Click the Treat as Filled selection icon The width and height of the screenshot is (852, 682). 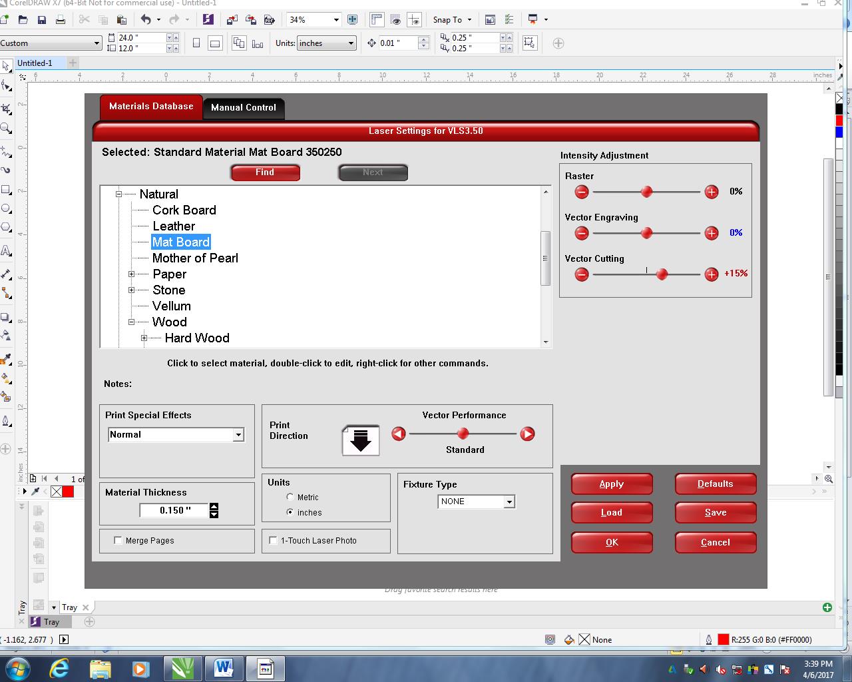529,43
